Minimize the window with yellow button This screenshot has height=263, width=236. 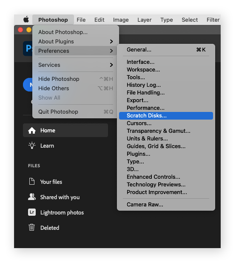pos(28,30)
